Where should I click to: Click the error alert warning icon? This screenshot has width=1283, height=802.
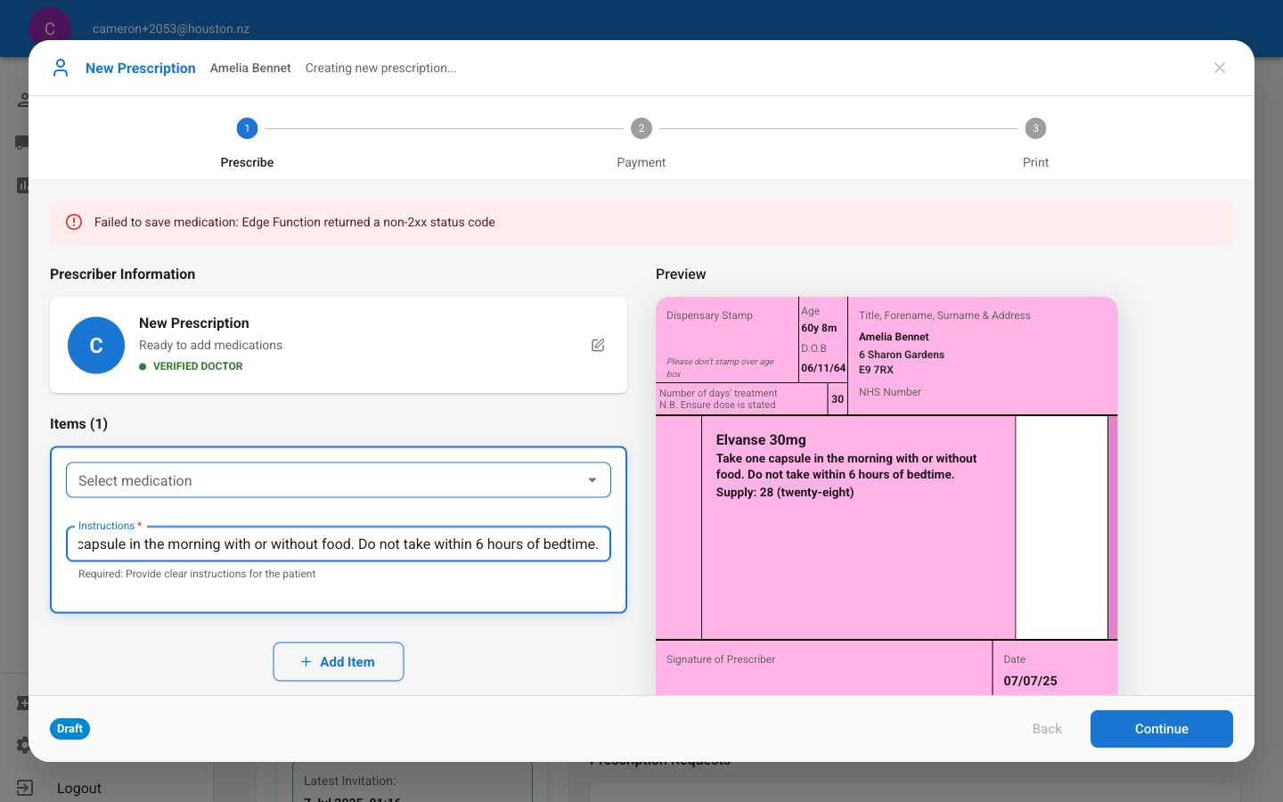[74, 222]
